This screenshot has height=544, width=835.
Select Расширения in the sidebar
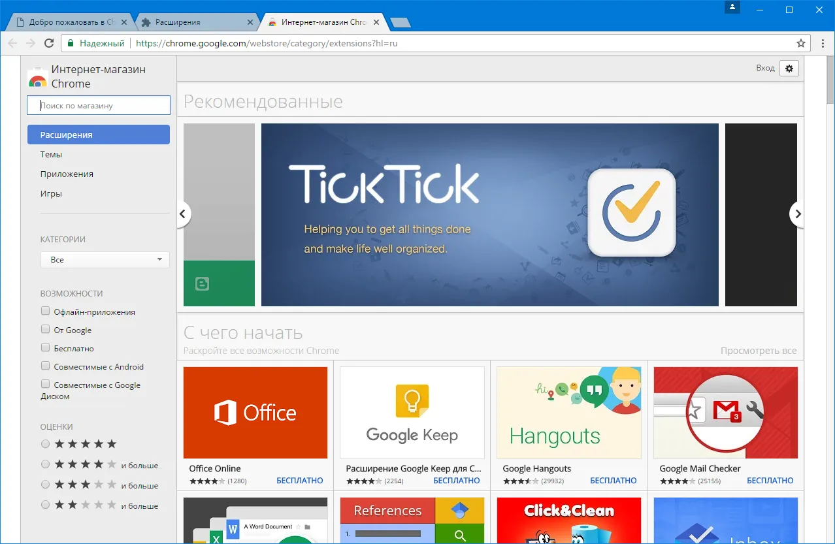99,135
